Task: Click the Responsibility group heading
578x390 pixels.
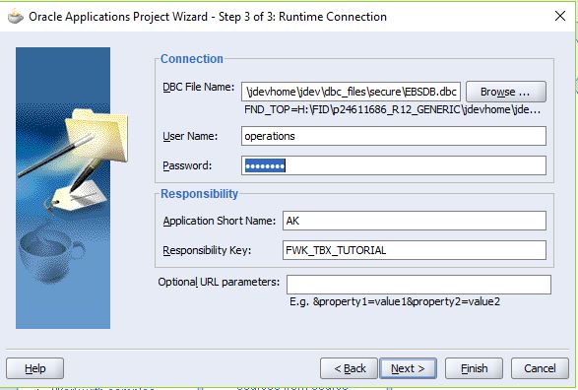Action: (200, 194)
